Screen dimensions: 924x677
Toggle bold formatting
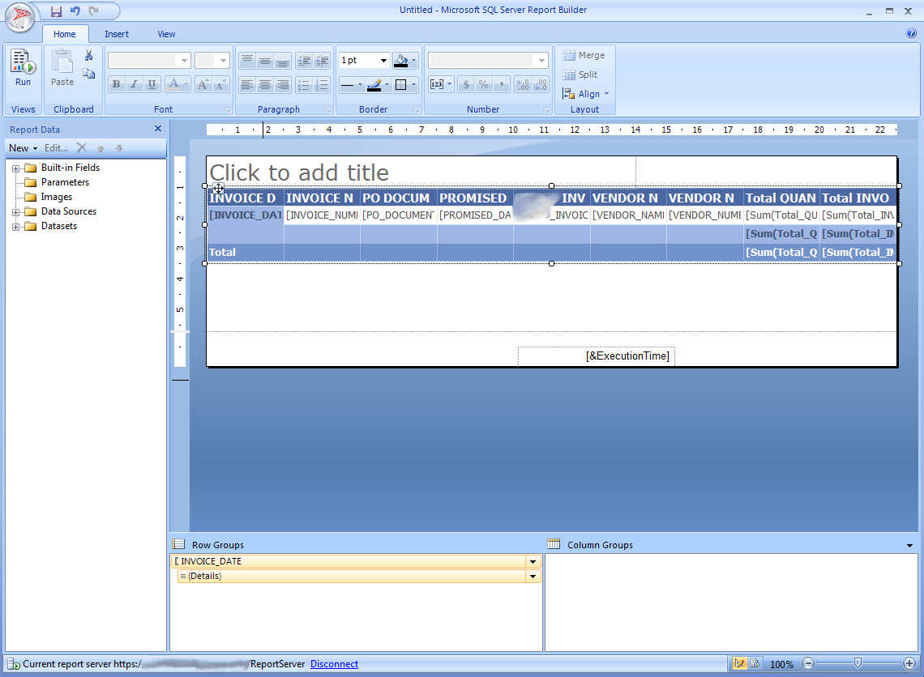116,84
